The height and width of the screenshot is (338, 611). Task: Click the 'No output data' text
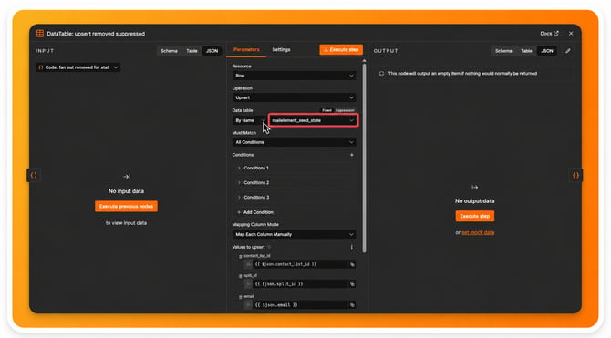474,201
